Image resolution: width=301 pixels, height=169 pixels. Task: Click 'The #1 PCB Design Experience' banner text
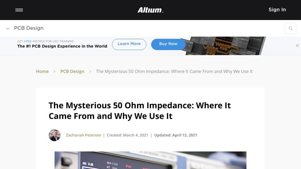point(62,46)
